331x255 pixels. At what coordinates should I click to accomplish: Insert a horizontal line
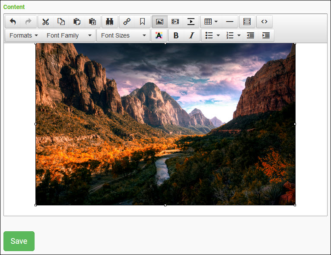click(230, 22)
